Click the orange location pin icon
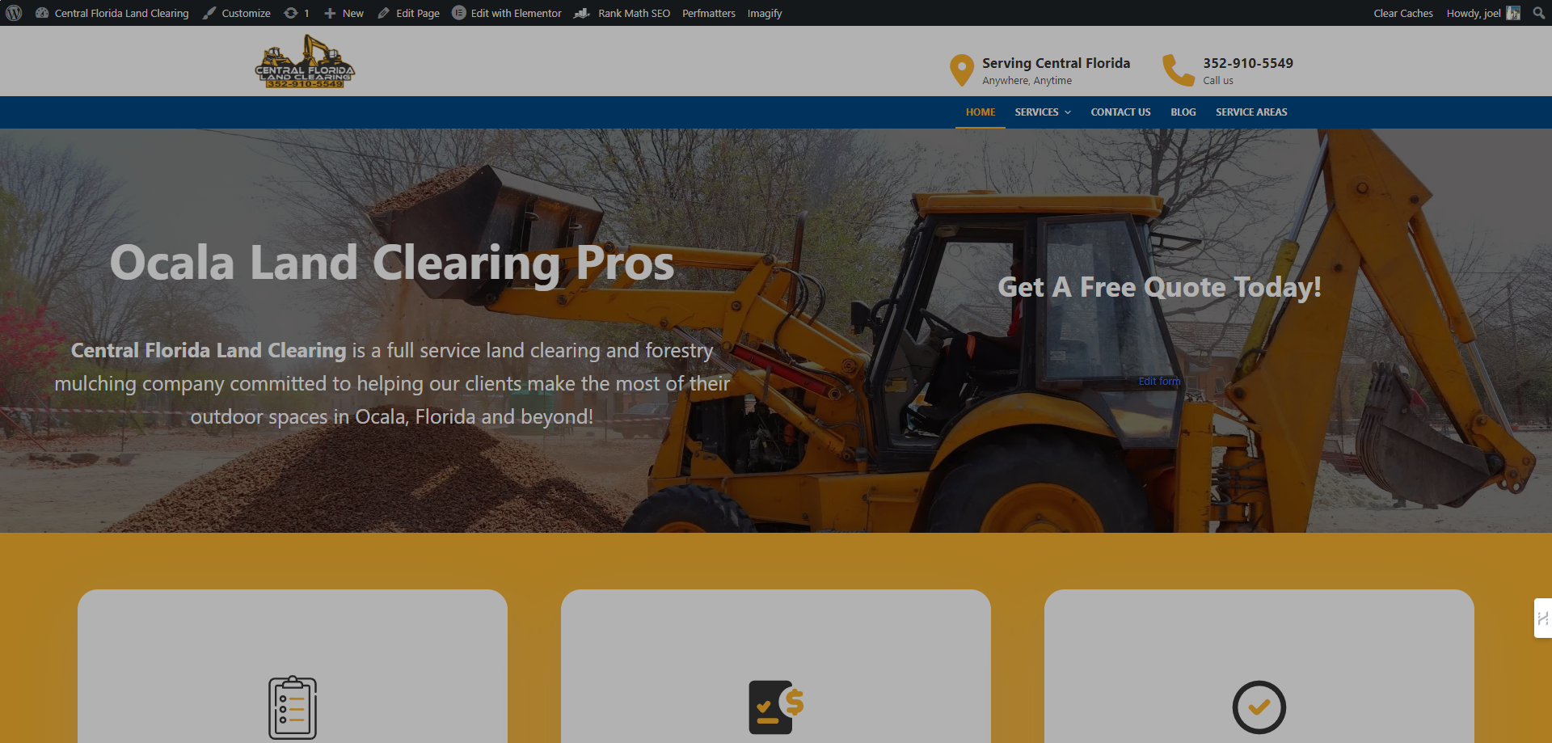Screen dimensions: 1552x743 (x=961, y=70)
